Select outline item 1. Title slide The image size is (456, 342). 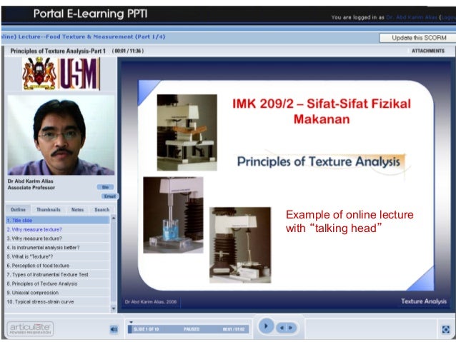coord(58,220)
